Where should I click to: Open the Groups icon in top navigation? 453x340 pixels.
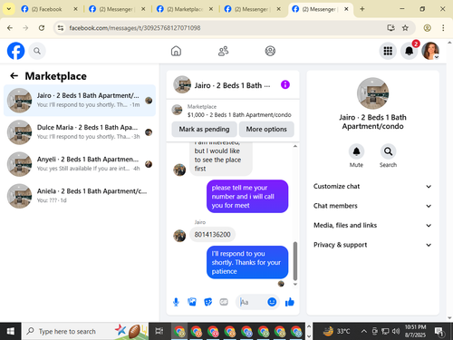tap(270, 51)
